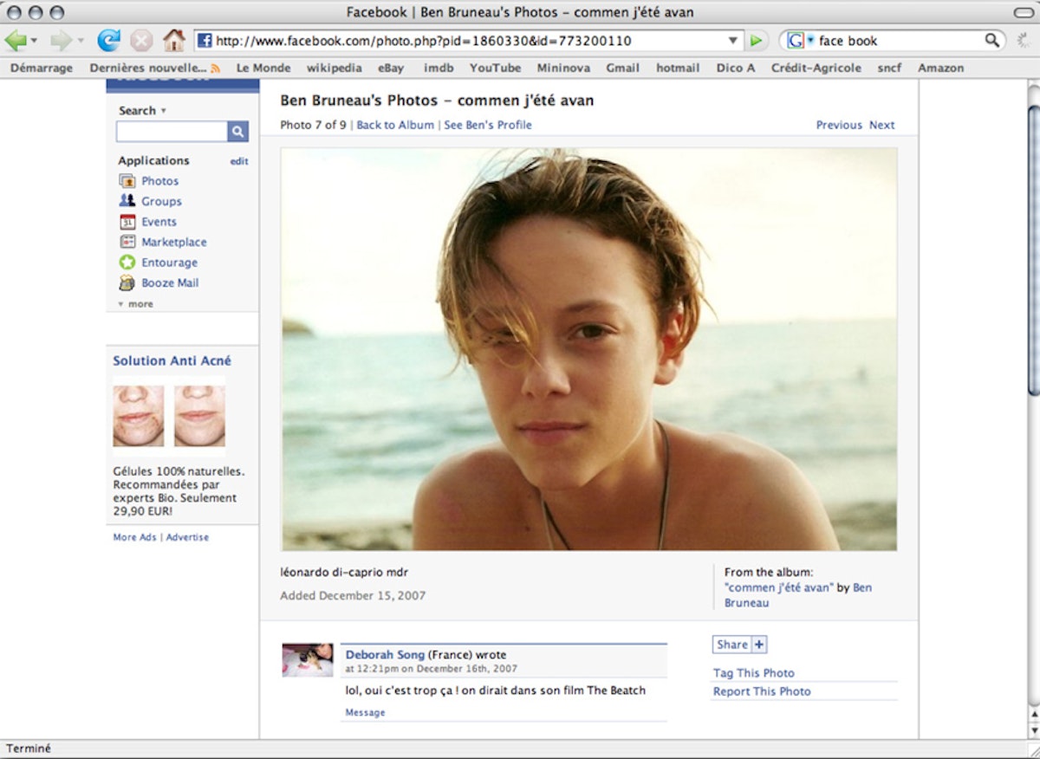Open the address bar URL history dropdown

[x=733, y=41]
